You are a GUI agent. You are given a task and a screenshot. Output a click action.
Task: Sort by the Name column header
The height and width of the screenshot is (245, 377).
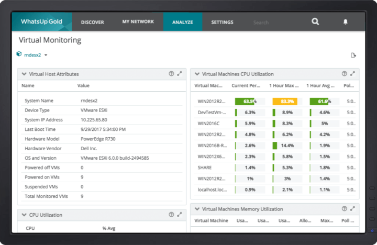click(x=28, y=86)
